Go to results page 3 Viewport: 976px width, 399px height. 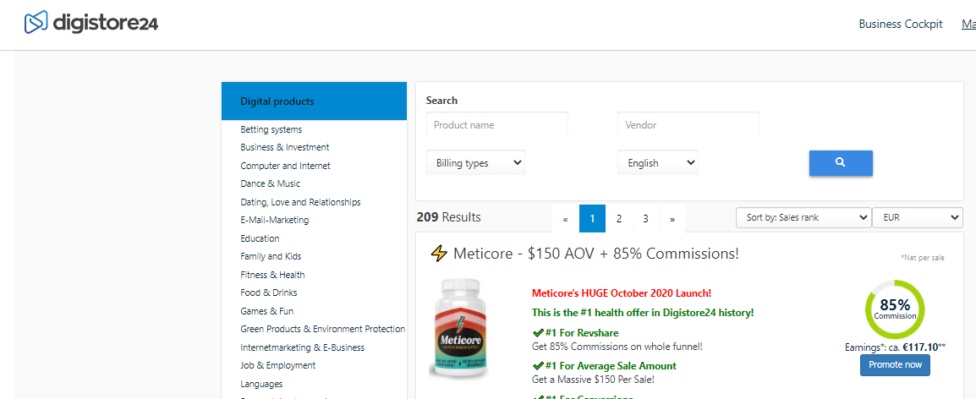(x=645, y=218)
